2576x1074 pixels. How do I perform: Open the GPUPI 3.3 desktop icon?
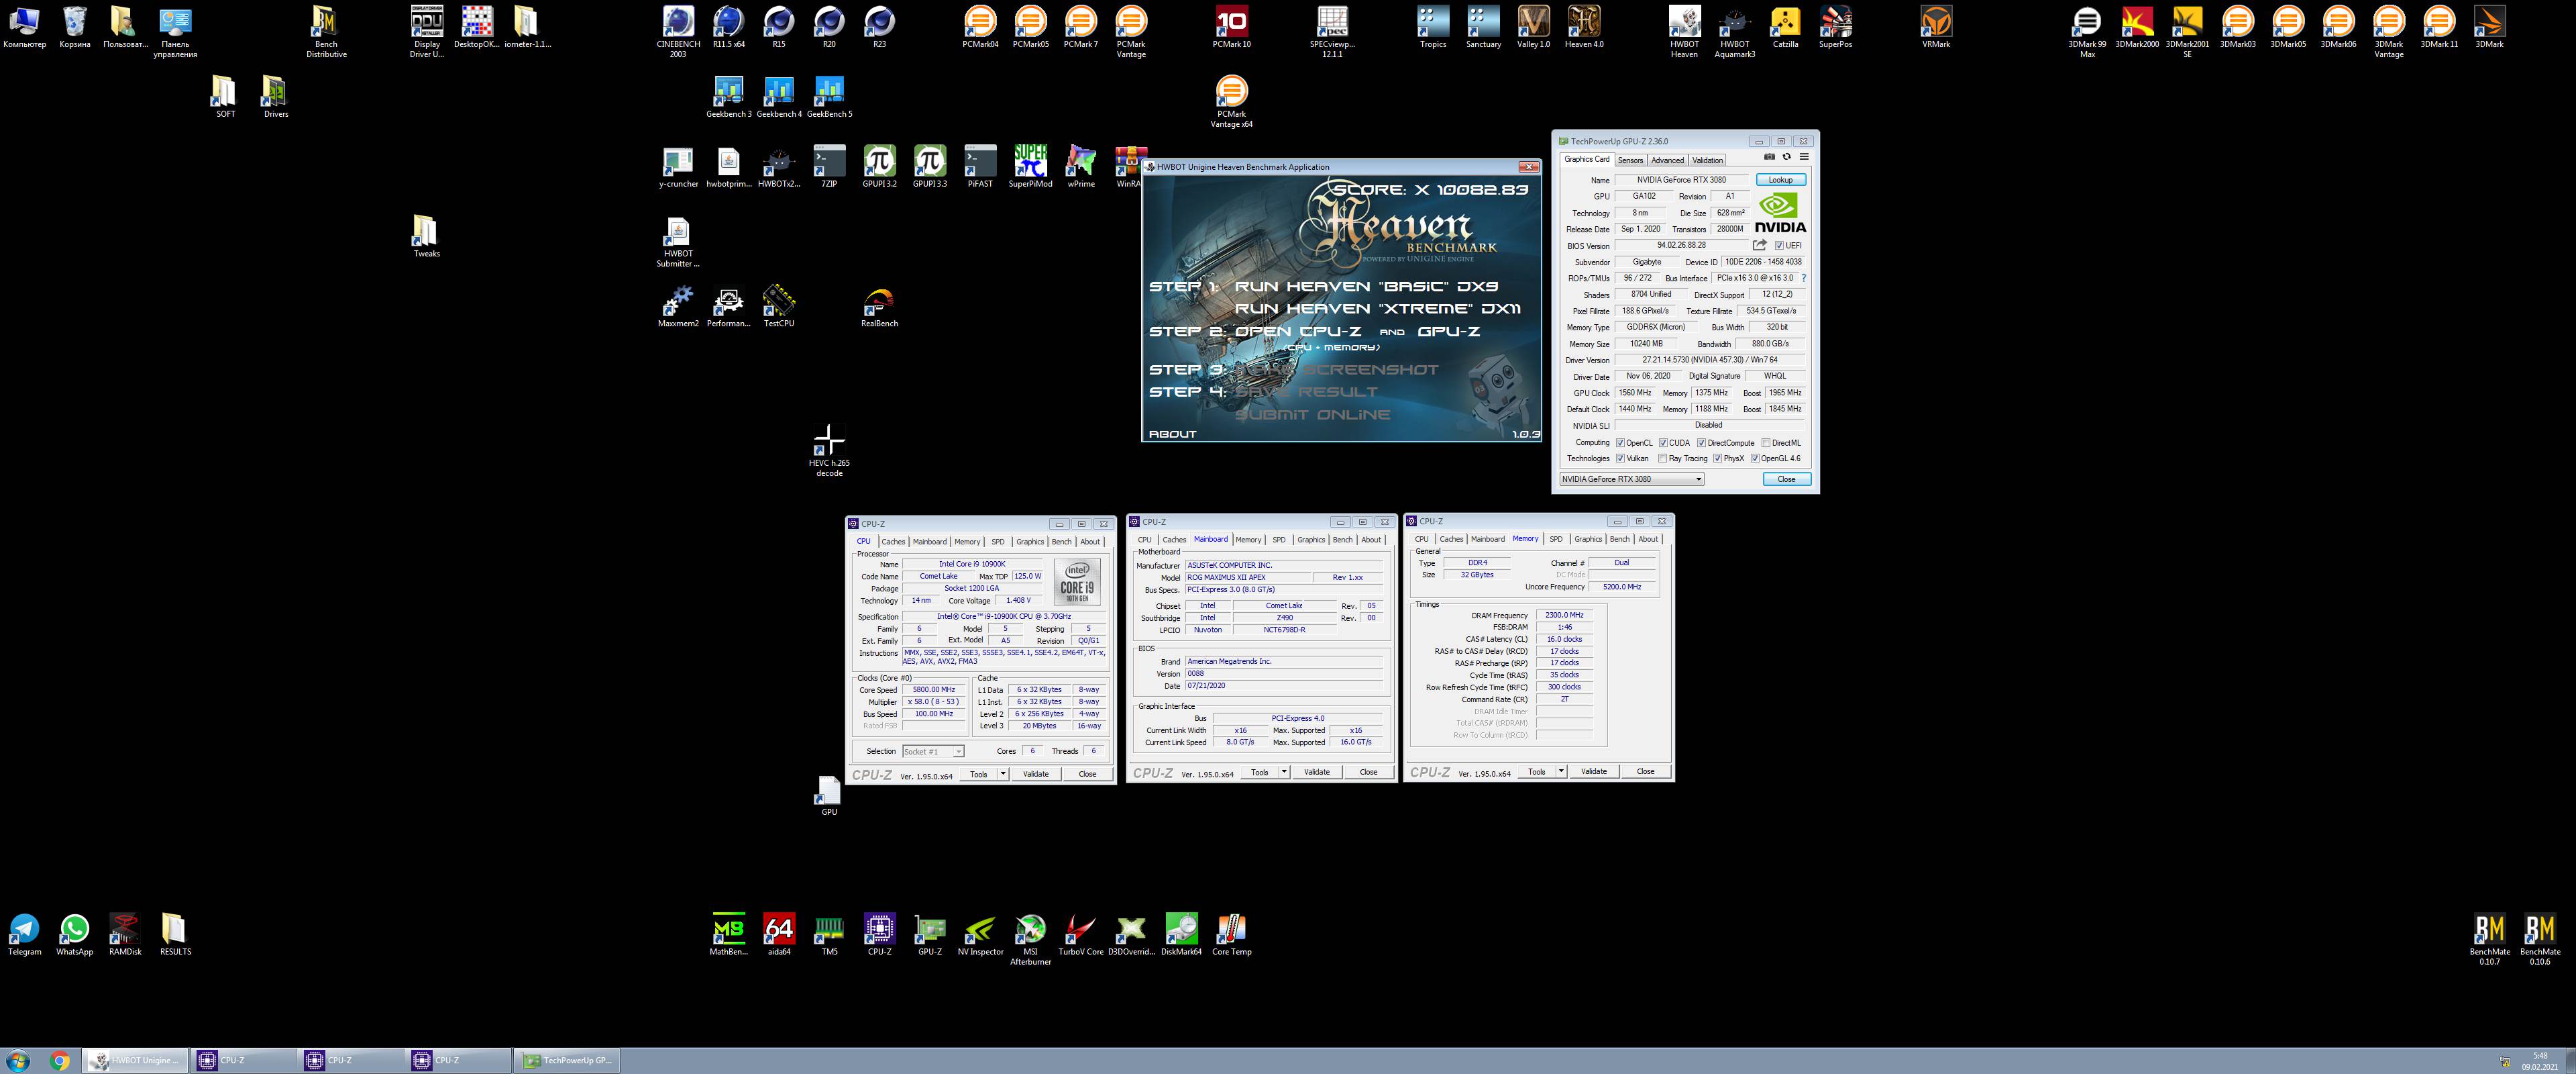click(929, 167)
